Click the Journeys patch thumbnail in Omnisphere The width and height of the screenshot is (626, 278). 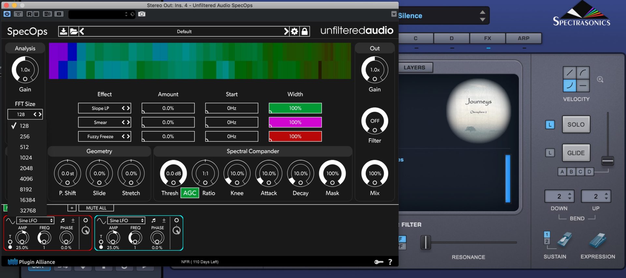click(x=478, y=111)
